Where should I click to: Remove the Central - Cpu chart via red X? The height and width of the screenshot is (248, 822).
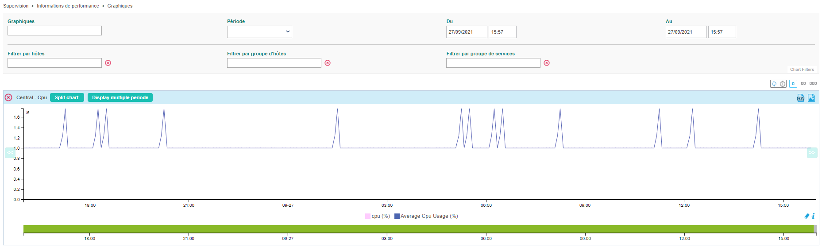tap(8, 97)
